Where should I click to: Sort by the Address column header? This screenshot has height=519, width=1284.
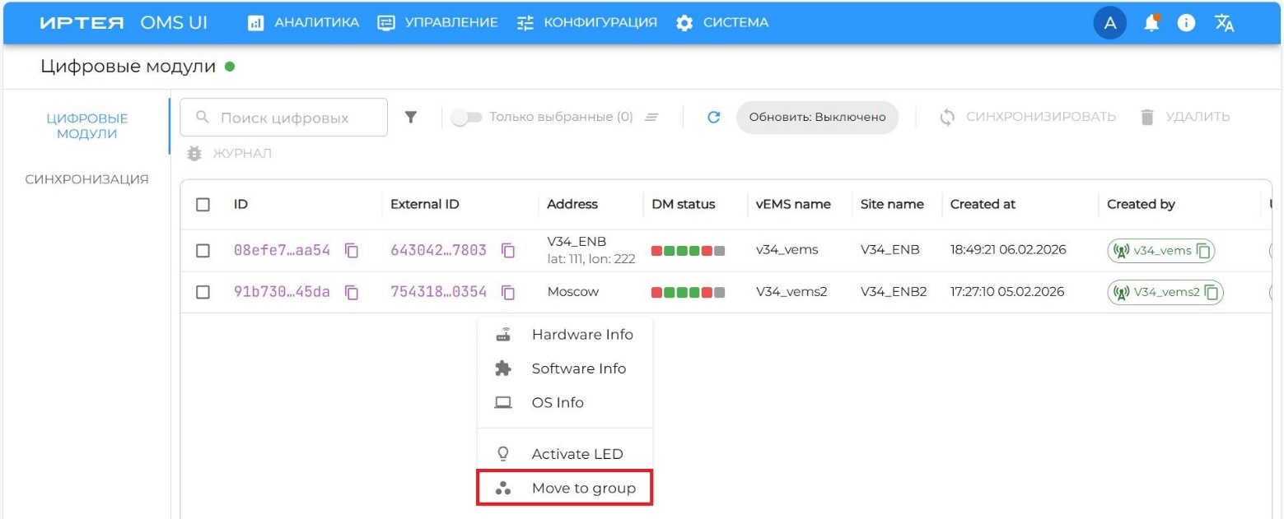click(572, 205)
